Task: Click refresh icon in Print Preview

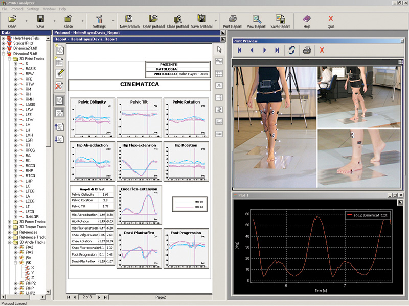Action: point(291,50)
